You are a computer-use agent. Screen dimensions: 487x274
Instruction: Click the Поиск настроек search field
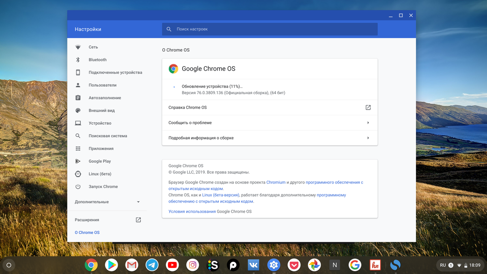coord(270,29)
